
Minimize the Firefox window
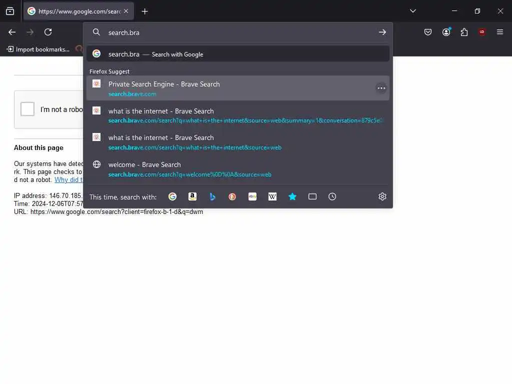click(x=454, y=11)
